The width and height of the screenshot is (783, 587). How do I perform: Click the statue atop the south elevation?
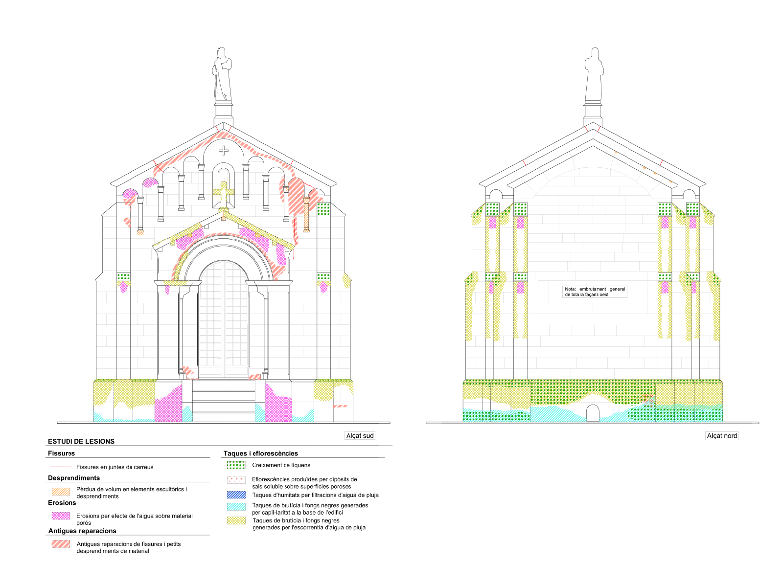(223, 75)
